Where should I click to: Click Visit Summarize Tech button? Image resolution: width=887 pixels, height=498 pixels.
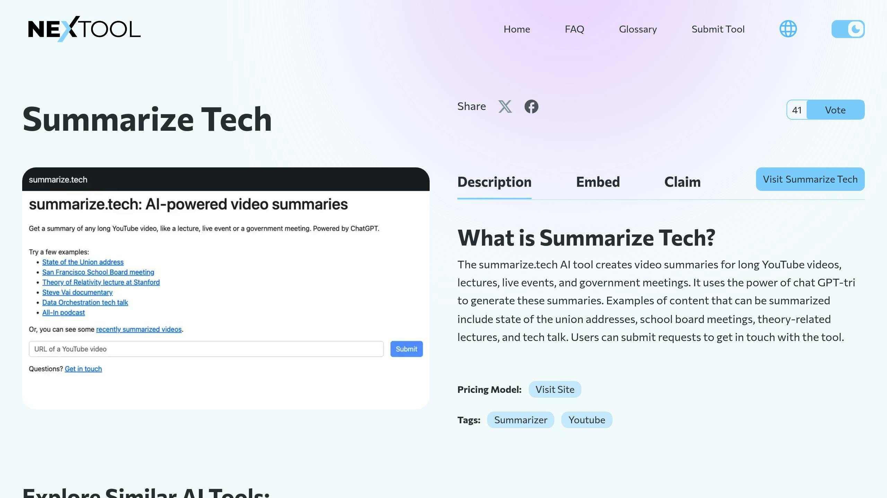(810, 179)
